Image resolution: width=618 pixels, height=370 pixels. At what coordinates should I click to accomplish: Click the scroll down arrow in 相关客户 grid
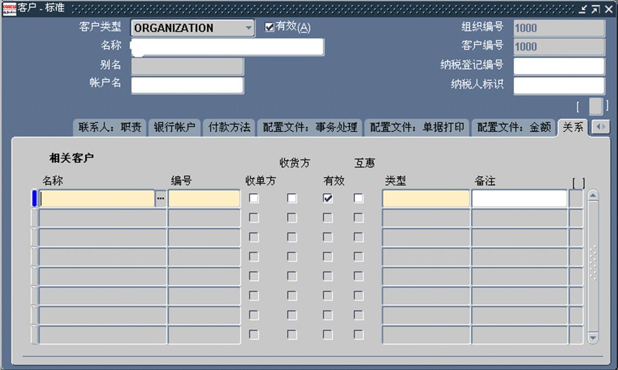point(593,338)
